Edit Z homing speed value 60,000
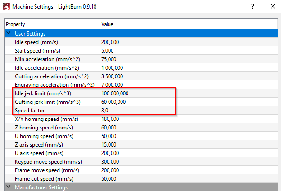281x191 pixels. pos(109,128)
